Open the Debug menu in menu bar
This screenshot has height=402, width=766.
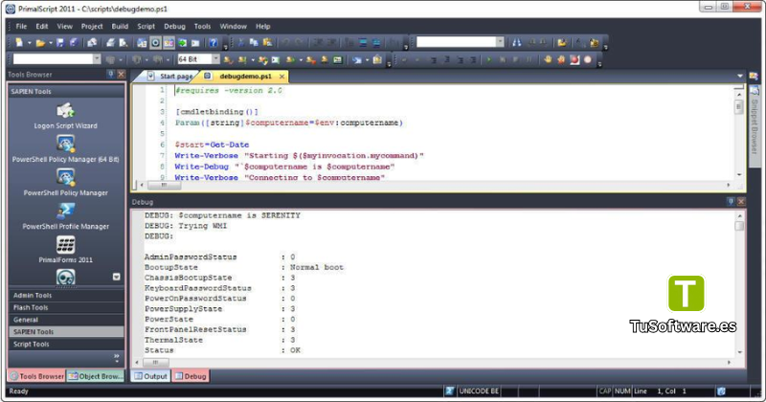pyautogui.click(x=174, y=27)
